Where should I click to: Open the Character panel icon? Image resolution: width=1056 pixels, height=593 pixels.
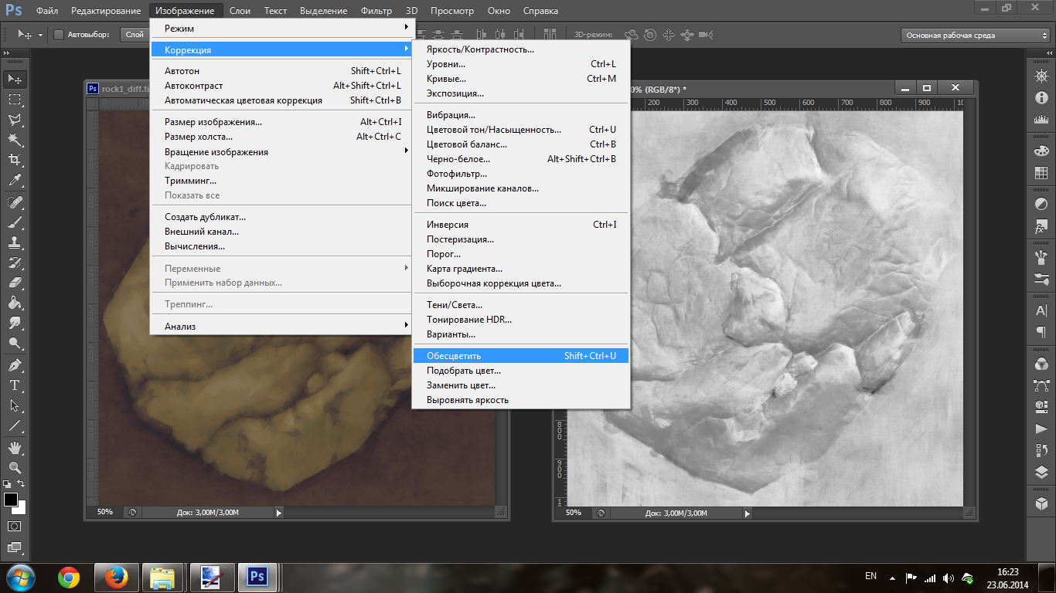1041,310
